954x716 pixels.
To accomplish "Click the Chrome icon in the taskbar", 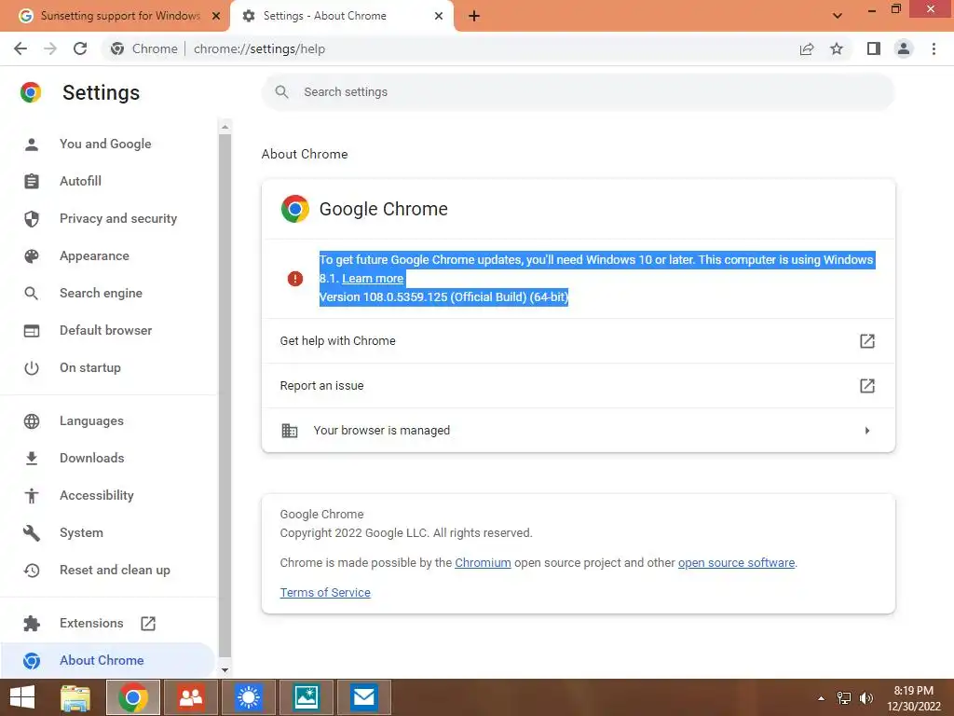I will (x=133, y=697).
